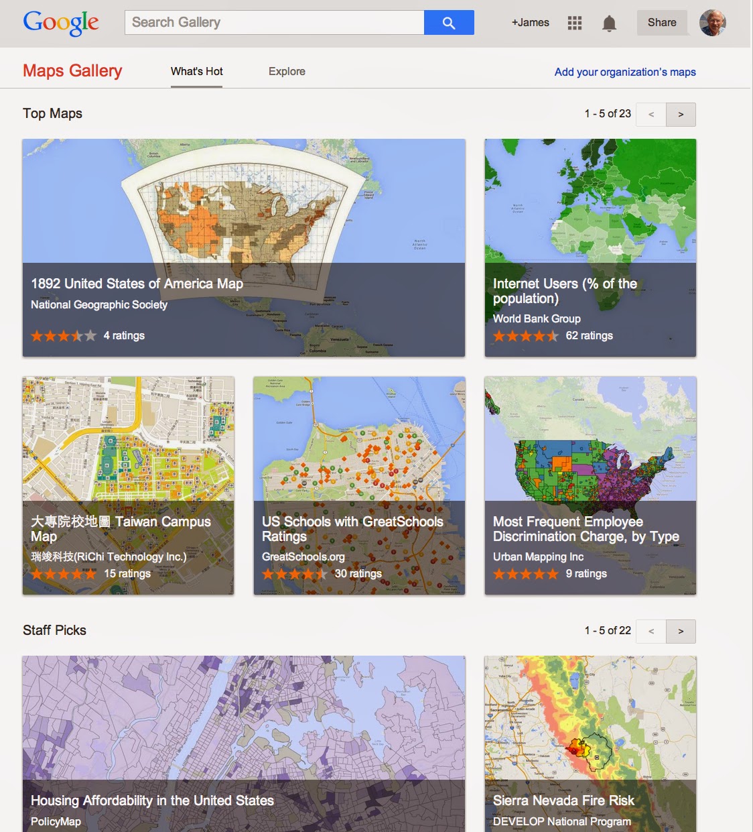Image resolution: width=753 pixels, height=832 pixels.
Task: Click the 4 ratings text
Action: point(124,335)
